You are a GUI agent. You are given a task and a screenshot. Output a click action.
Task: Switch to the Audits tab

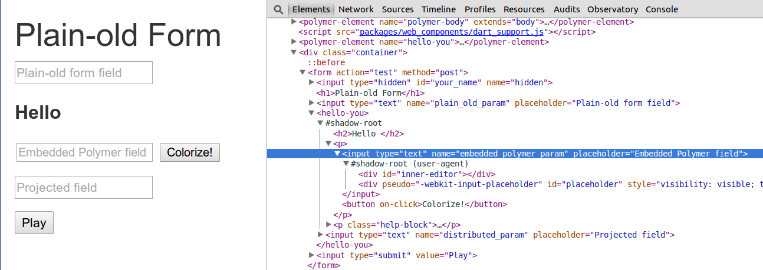point(567,9)
